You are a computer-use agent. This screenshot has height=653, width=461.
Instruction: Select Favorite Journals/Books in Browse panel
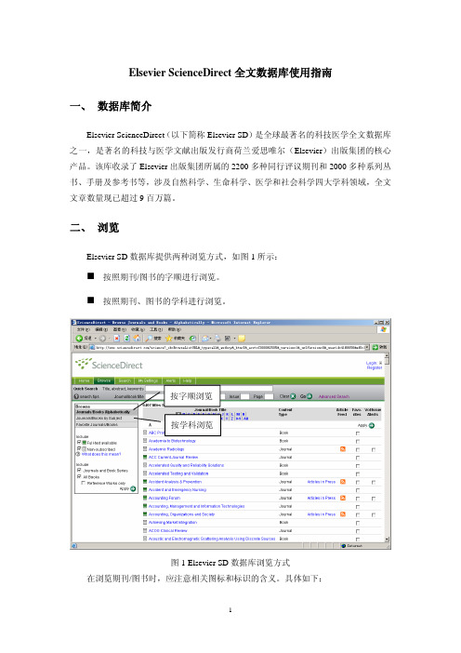tap(106, 424)
